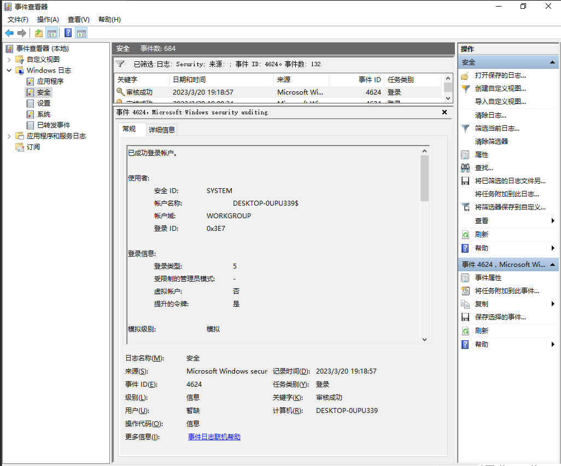Viewport: 561px width, 466px height.
Task: Click the upper 刷新 refresh icon under 安全
Action: click(465, 235)
